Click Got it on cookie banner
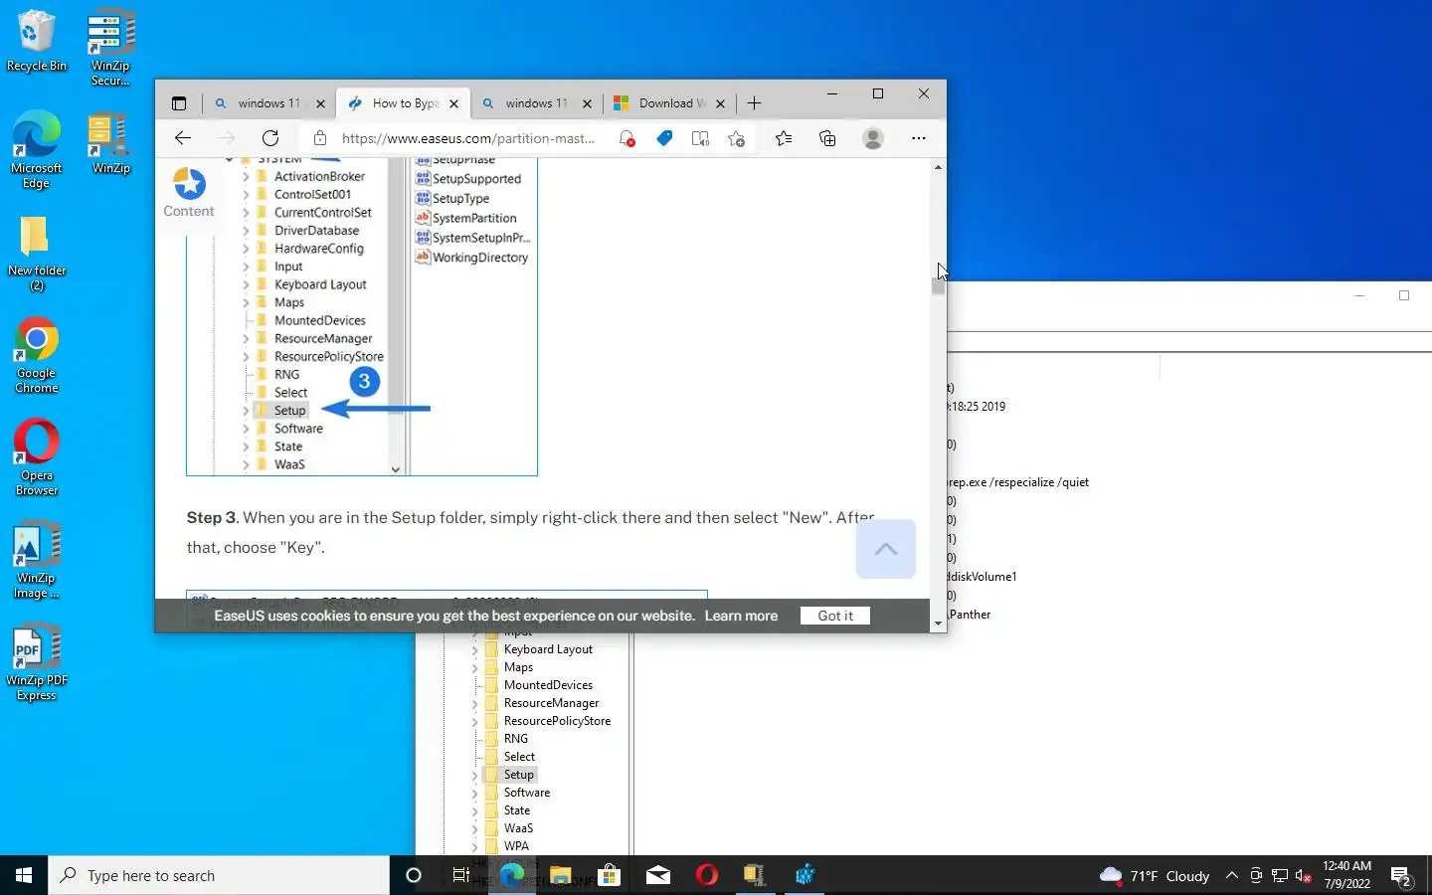This screenshot has height=895, width=1432. (x=835, y=616)
